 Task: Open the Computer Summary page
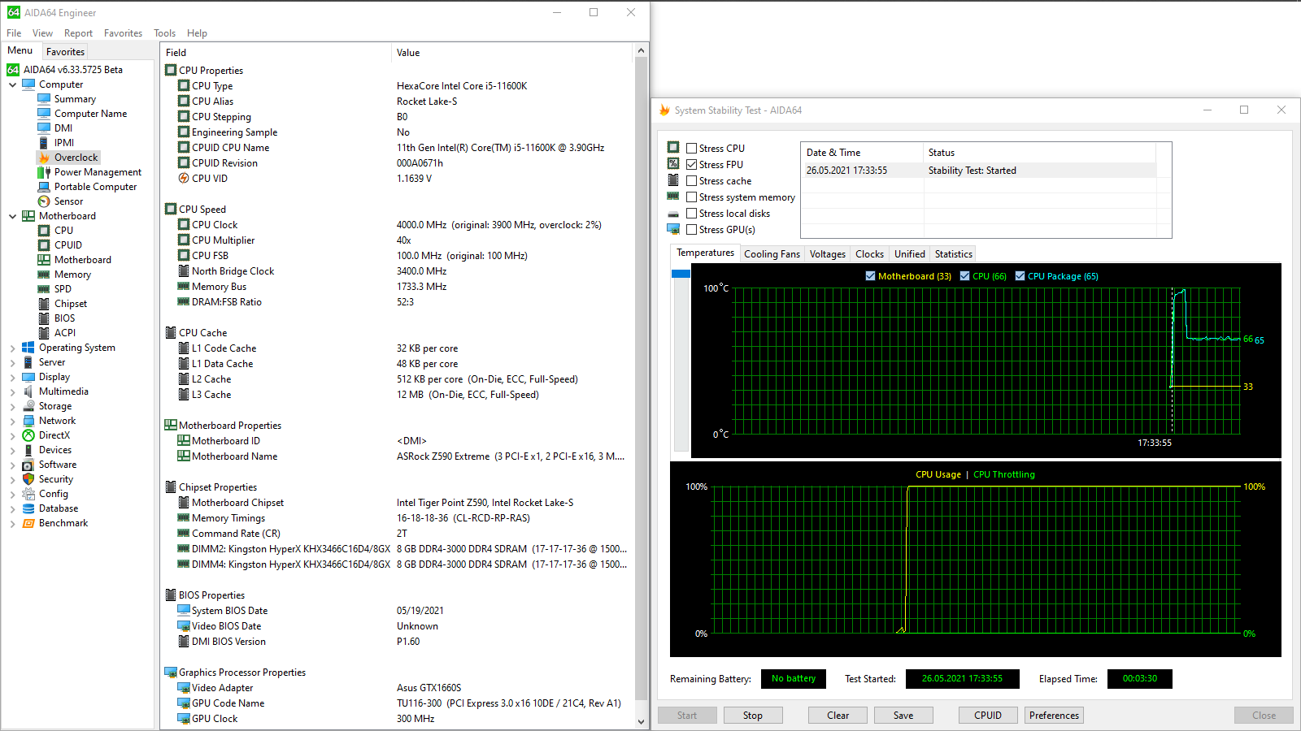click(x=75, y=98)
